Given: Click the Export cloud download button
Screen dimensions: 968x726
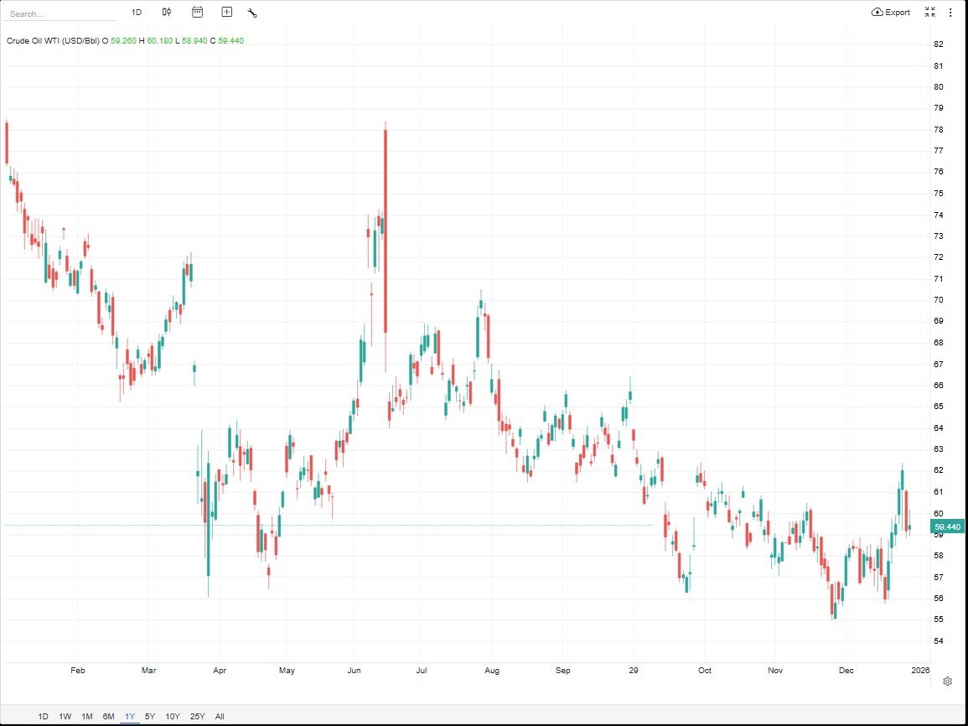Looking at the screenshot, I should coord(891,13).
